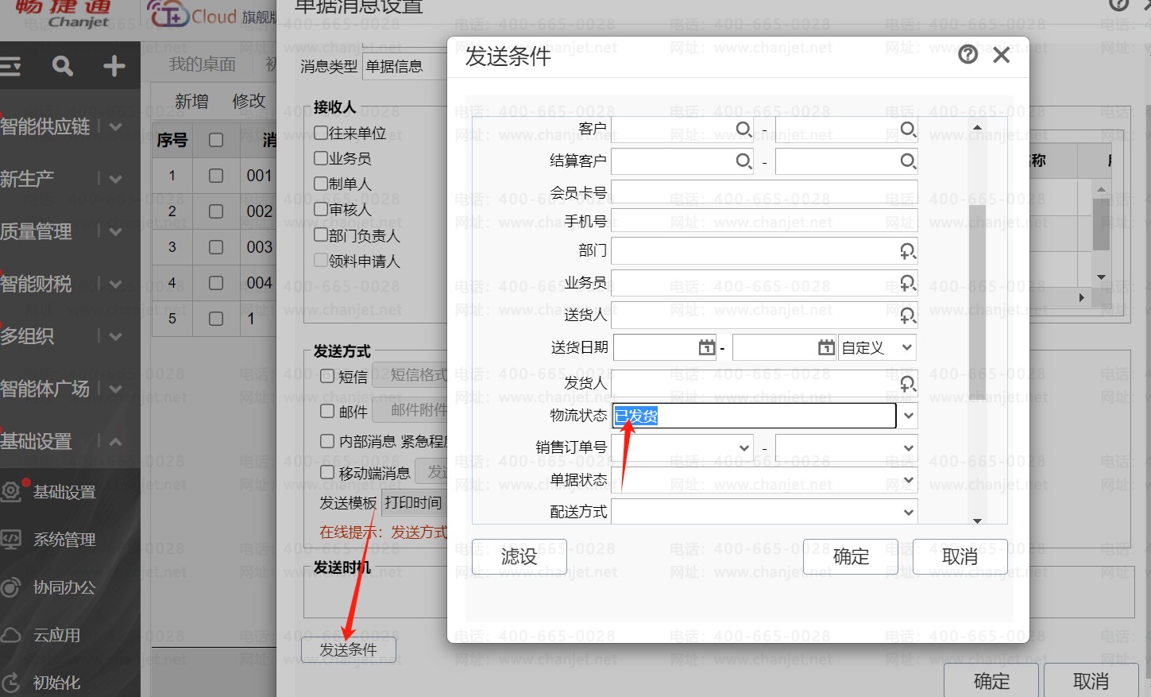
Task: Click the 会员卡号 input field
Action: (763, 192)
